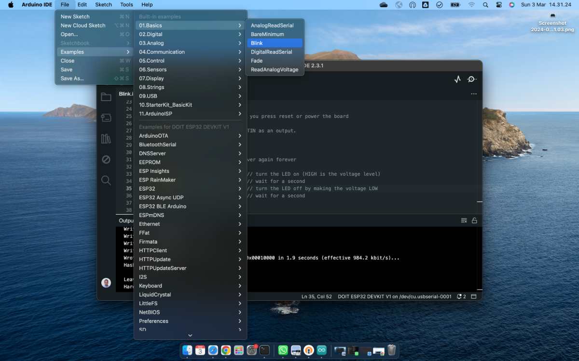Viewport: 579px width, 361px height.
Task: Choose Open... from the File menu
Action: [x=94, y=34]
